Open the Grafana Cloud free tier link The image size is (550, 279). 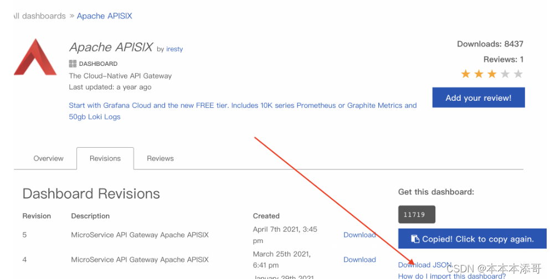point(243,111)
